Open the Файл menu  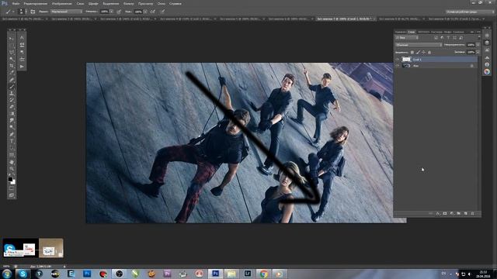(16, 3)
